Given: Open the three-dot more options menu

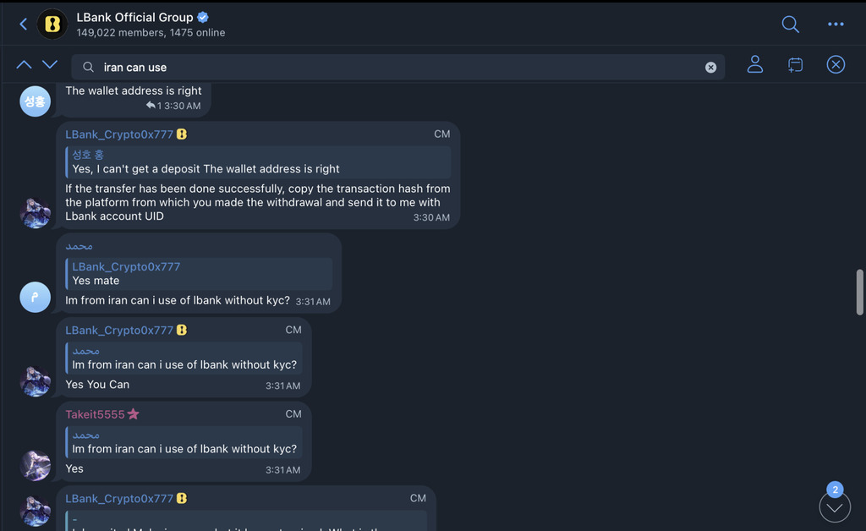Looking at the screenshot, I should (x=836, y=25).
